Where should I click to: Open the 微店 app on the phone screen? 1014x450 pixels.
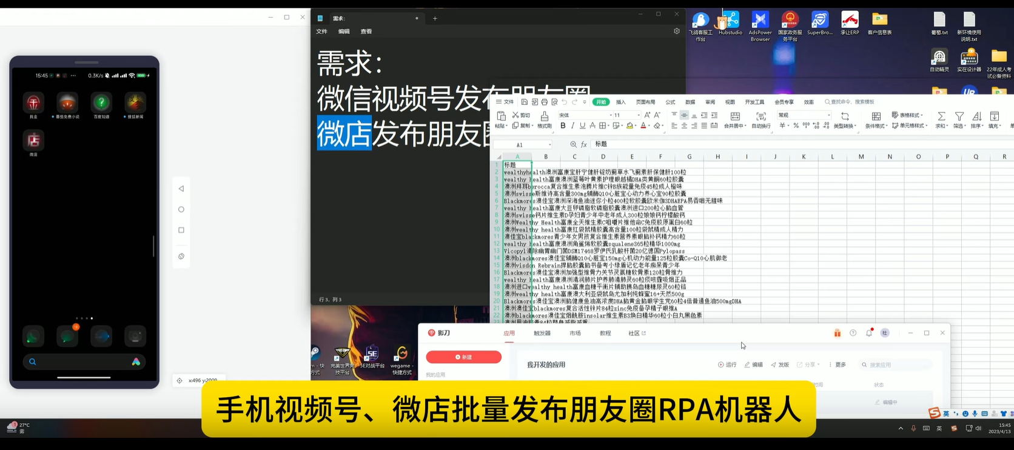(33, 140)
